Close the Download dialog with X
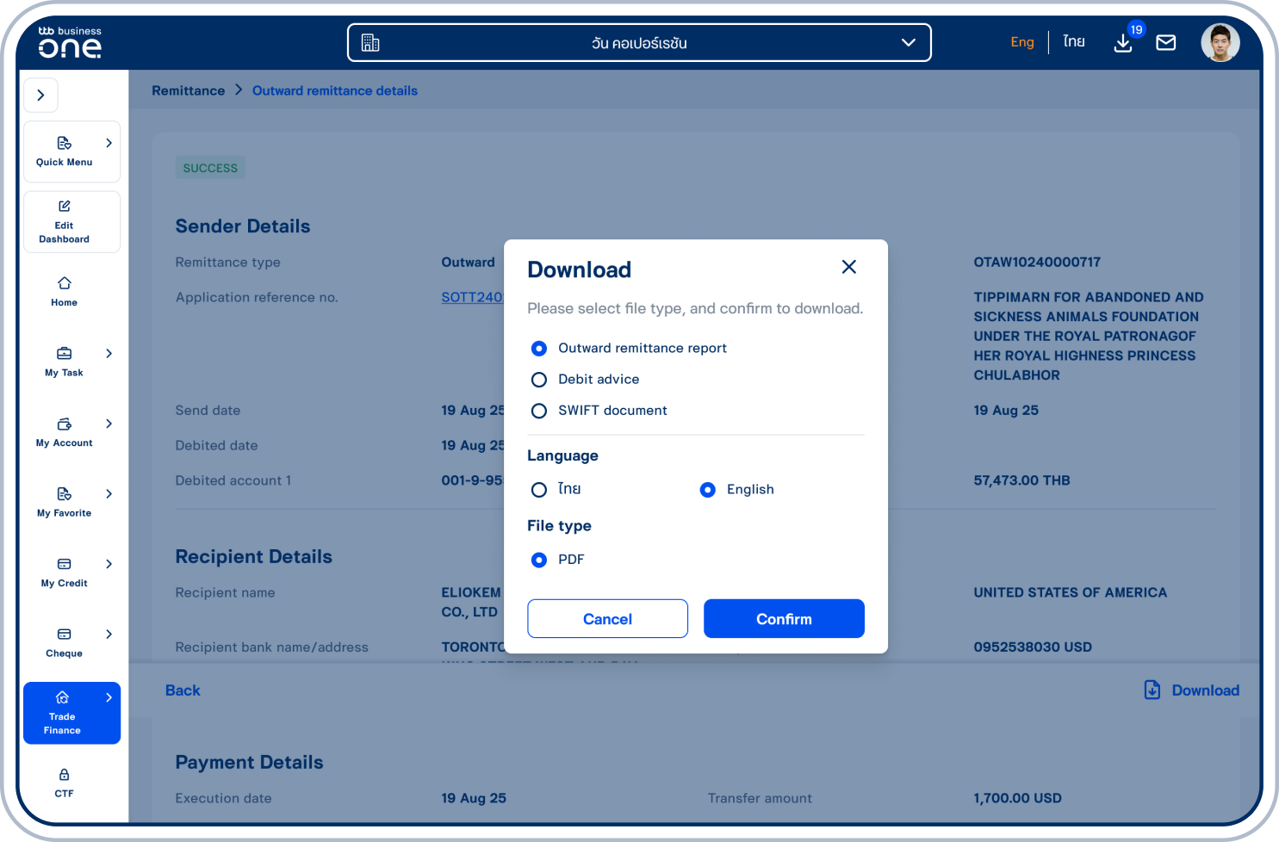The width and height of the screenshot is (1279, 842). pos(848,267)
